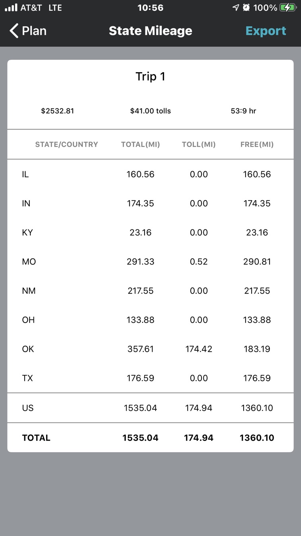Tap the TX state row label
The image size is (301, 536).
[27, 378]
